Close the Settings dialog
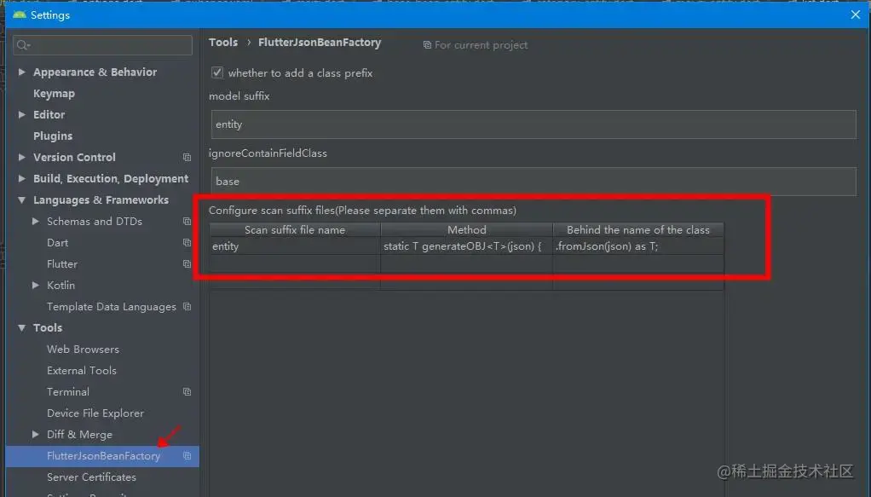This screenshot has width=871, height=497. pyautogui.click(x=856, y=14)
